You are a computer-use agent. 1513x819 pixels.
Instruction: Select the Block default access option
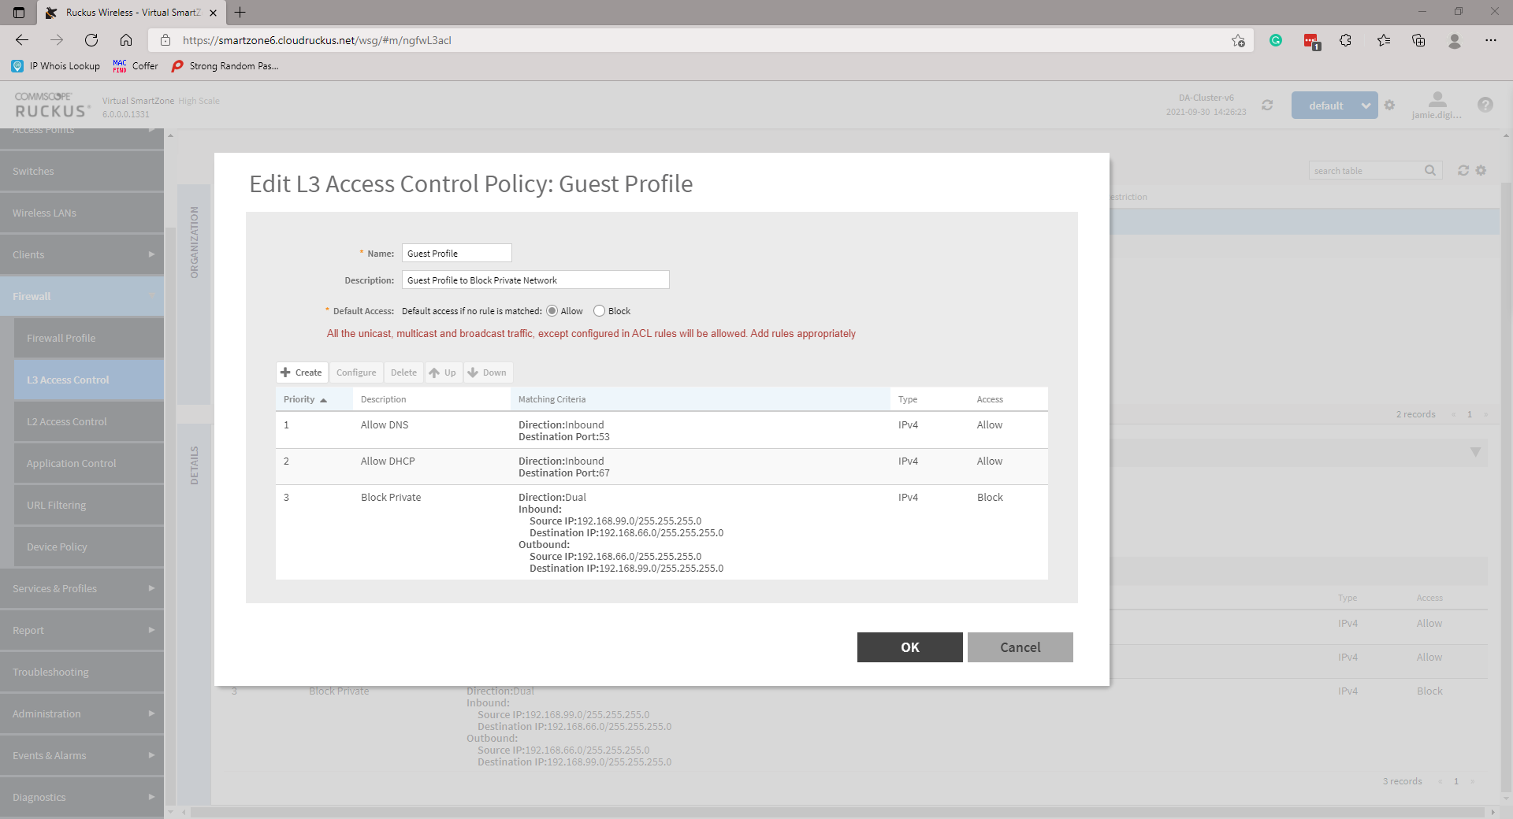point(600,311)
